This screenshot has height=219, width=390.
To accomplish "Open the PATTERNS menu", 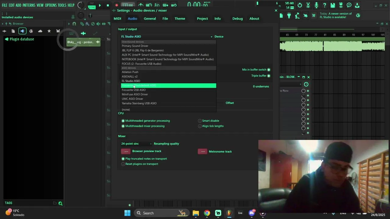I will pyautogui.click(x=29, y=5).
